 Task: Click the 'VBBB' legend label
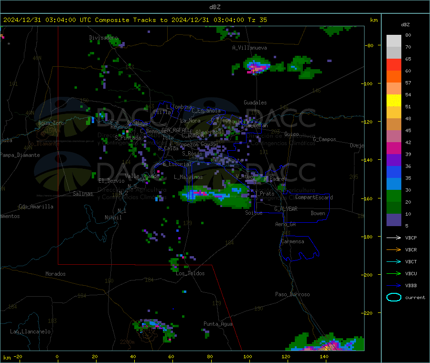[411, 286]
